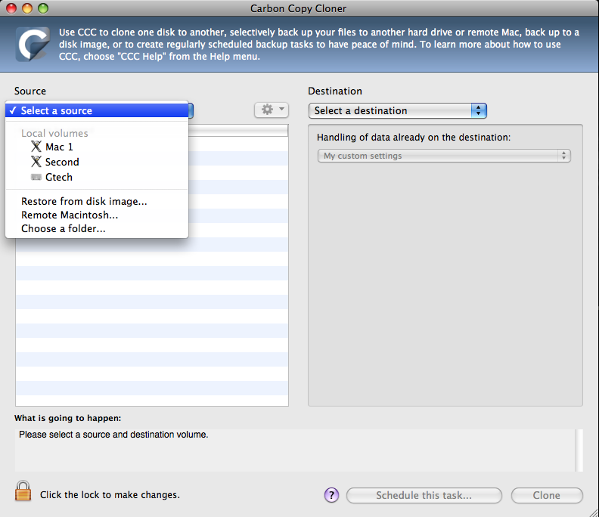Click the 'What is going to happen:' label
The width and height of the screenshot is (599, 517).
pos(67,418)
